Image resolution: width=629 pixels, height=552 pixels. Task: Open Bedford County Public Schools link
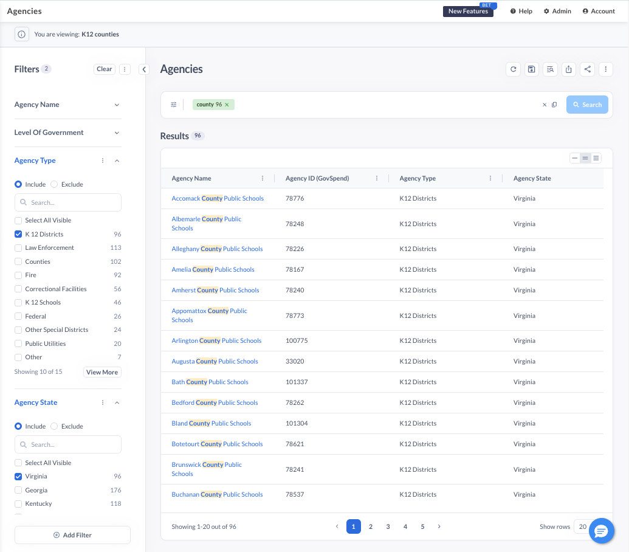pyautogui.click(x=215, y=402)
